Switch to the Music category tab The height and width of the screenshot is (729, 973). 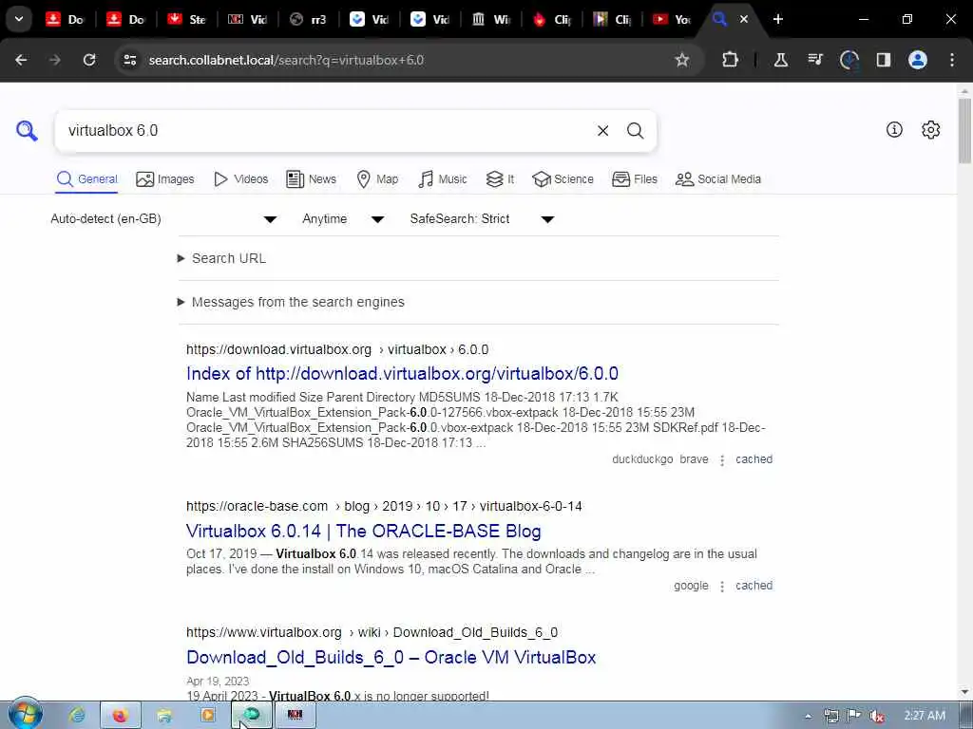click(x=443, y=179)
